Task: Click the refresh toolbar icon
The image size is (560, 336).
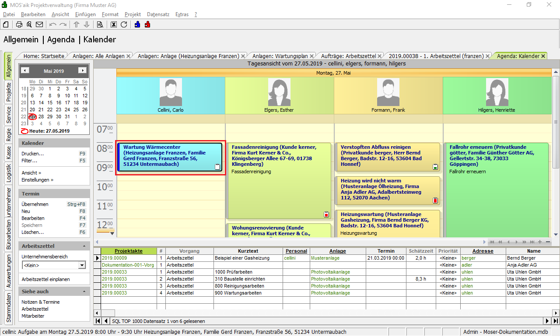Action: pyautogui.click(x=124, y=24)
